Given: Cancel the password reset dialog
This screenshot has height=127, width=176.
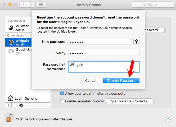Looking at the screenshot, I should pos(91,81).
